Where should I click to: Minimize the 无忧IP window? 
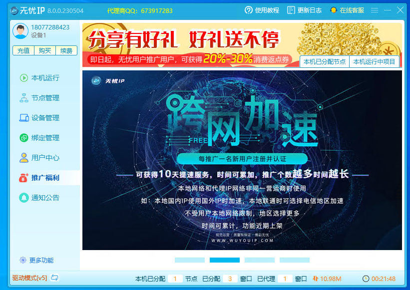(388, 10)
